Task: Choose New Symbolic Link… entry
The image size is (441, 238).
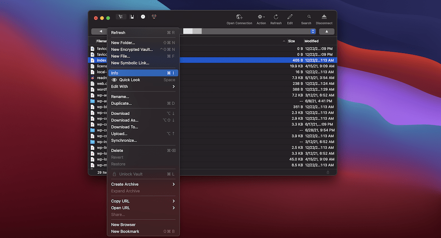Action: pos(143,63)
